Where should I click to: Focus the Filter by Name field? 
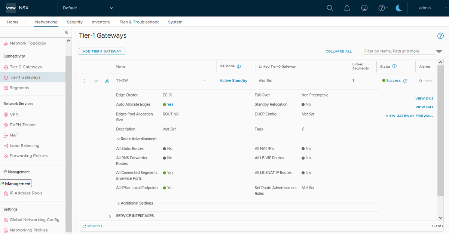point(398,51)
